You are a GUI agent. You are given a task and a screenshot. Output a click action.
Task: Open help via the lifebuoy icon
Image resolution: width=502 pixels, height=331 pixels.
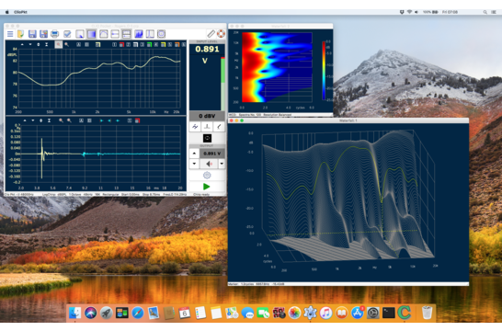222,34
